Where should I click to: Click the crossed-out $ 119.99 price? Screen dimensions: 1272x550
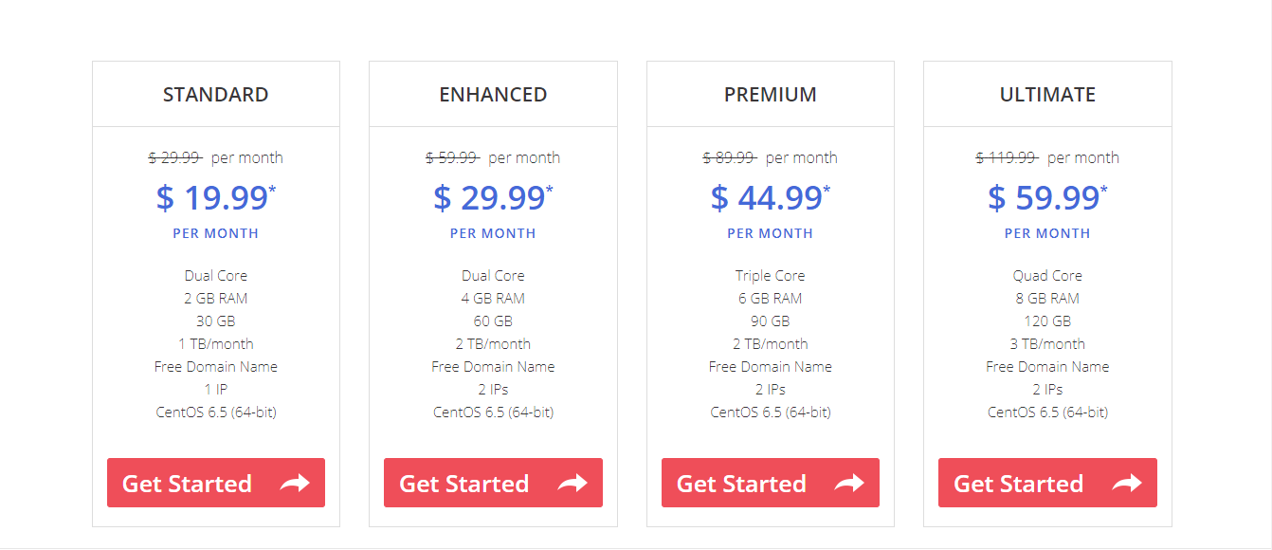1008,157
